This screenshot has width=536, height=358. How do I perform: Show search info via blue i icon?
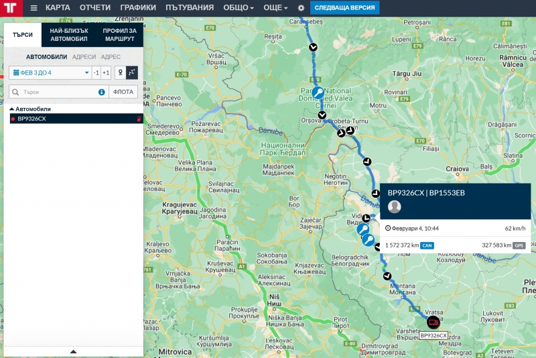click(x=102, y=92)
